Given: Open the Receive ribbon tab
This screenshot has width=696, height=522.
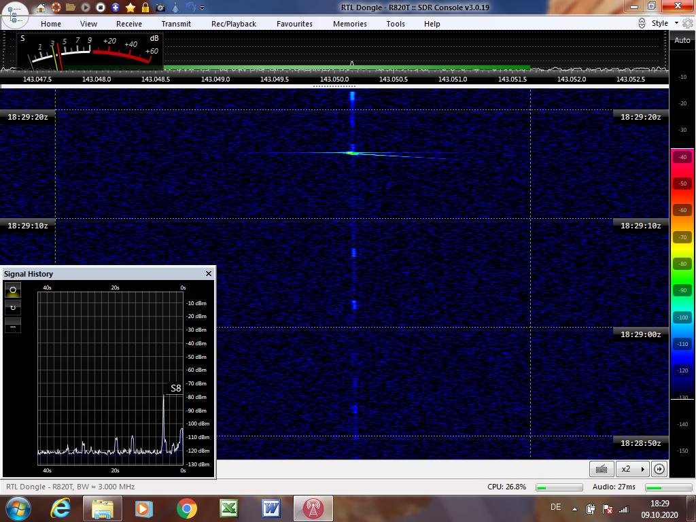Looking at the screenshot, I should [x=129, y=24].
